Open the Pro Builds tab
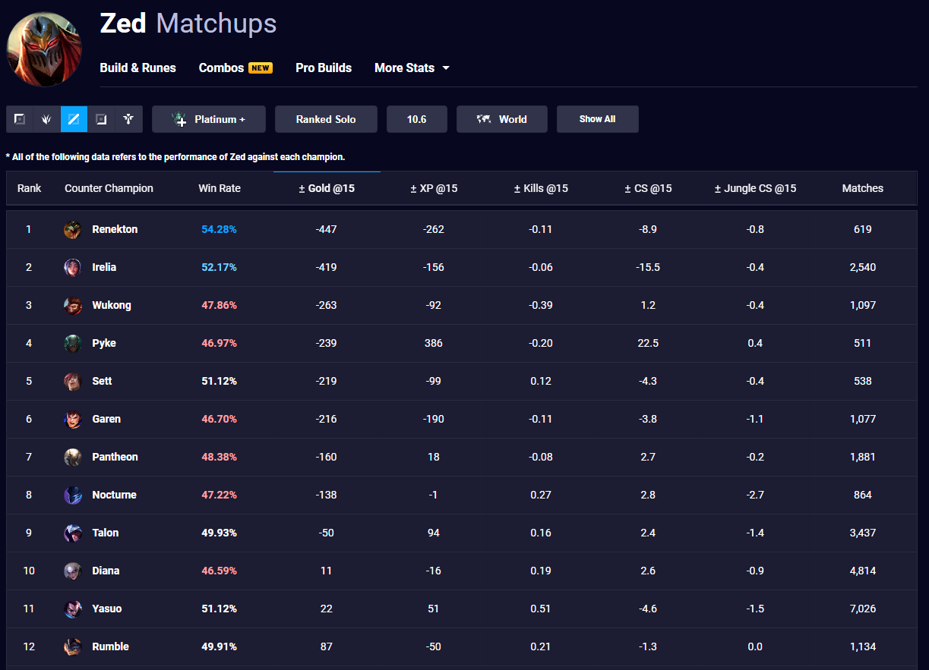Image resolution: width=929 pixels, height=670 pixels. (324, 68)
